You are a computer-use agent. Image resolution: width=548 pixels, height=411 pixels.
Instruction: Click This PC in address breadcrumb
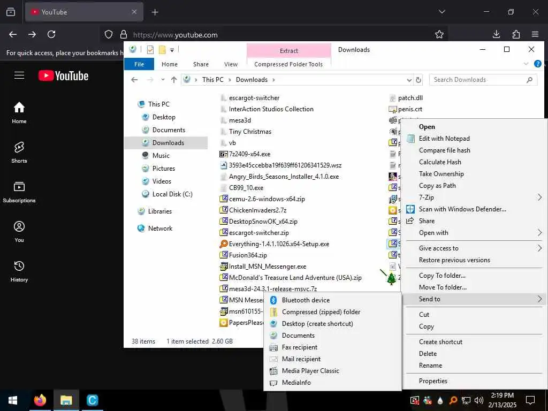(212, 80)
